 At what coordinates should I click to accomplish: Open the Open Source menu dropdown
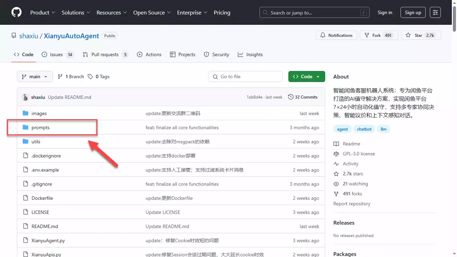click(152, 12)
